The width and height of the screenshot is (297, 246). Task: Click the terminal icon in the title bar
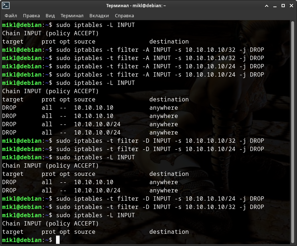coord(6,6)
